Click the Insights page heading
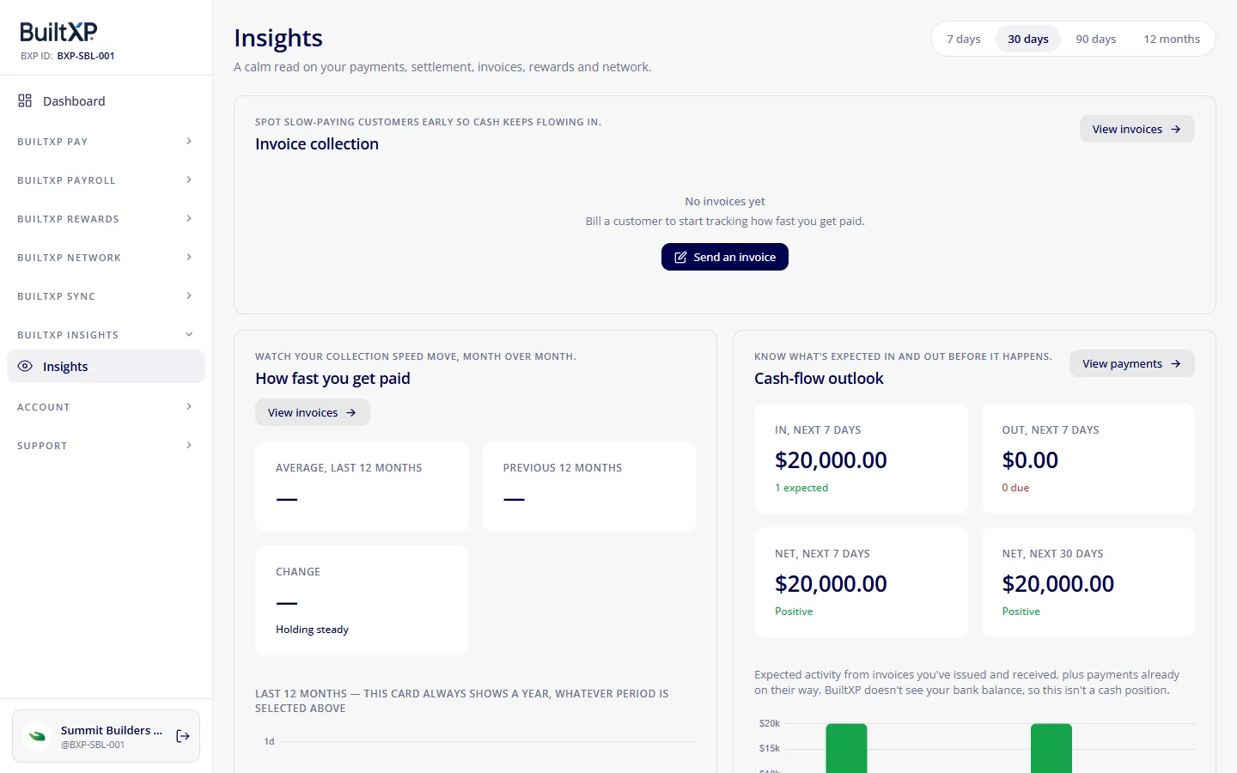The width and height of the screenshot is (1237, 773). pos(278,38)
